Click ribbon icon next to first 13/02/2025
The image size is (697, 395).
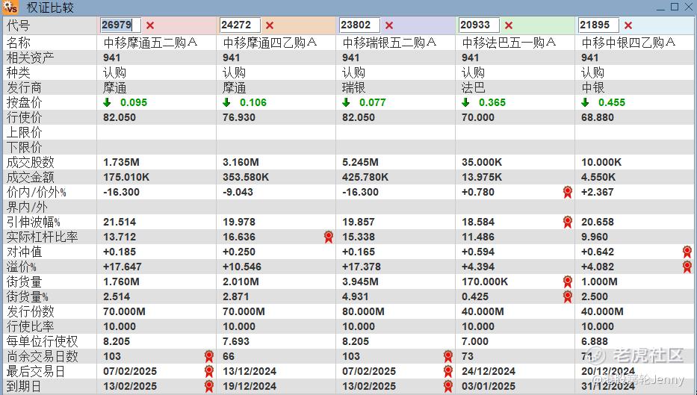tap(209, 386)
